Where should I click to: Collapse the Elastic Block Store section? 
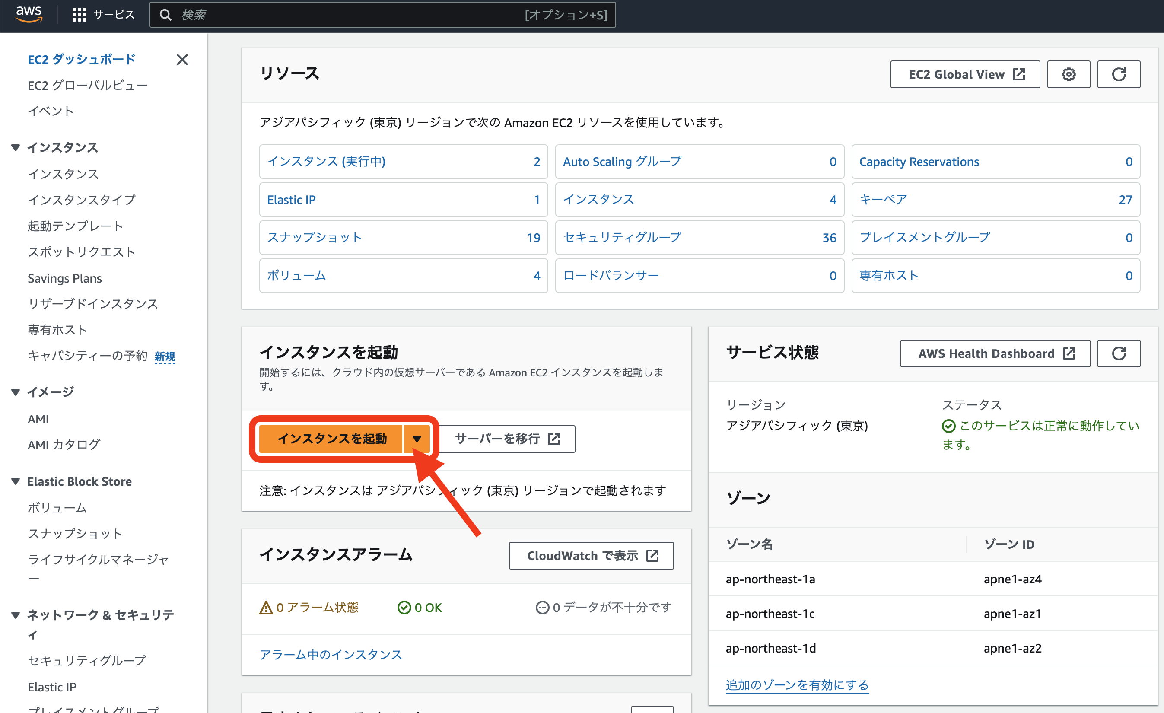click(16, 481)
